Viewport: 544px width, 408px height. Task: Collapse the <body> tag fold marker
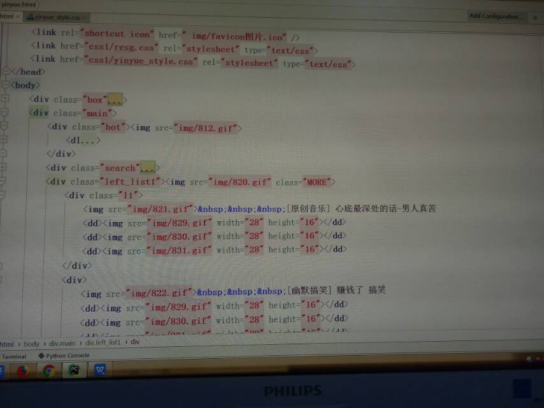[x=6, y=84]
